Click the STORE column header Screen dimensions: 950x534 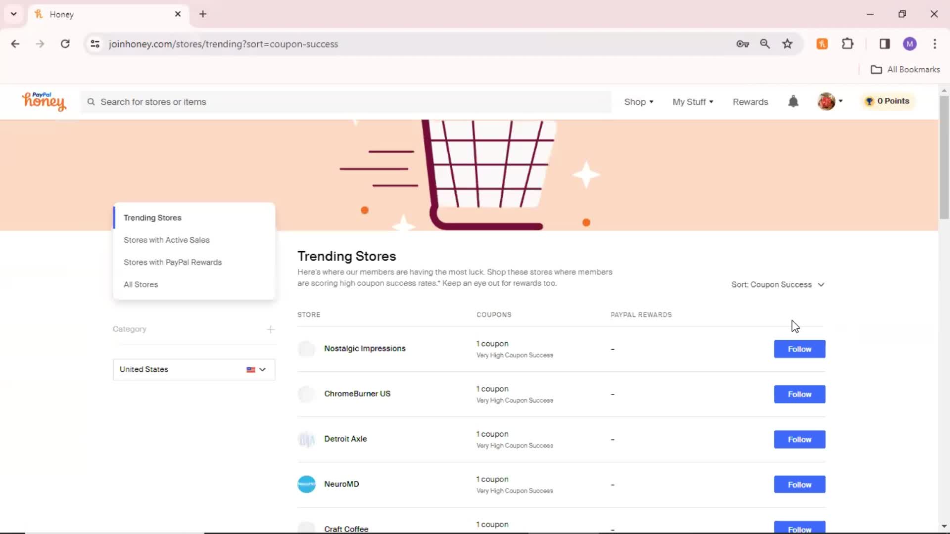(x=309, y=315)
